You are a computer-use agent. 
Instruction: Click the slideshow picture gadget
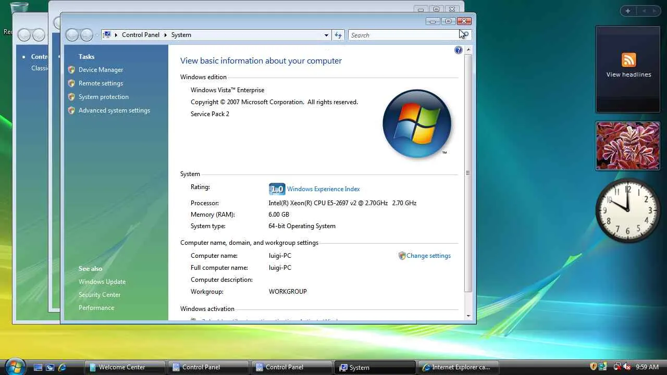[x=628, y=146]
